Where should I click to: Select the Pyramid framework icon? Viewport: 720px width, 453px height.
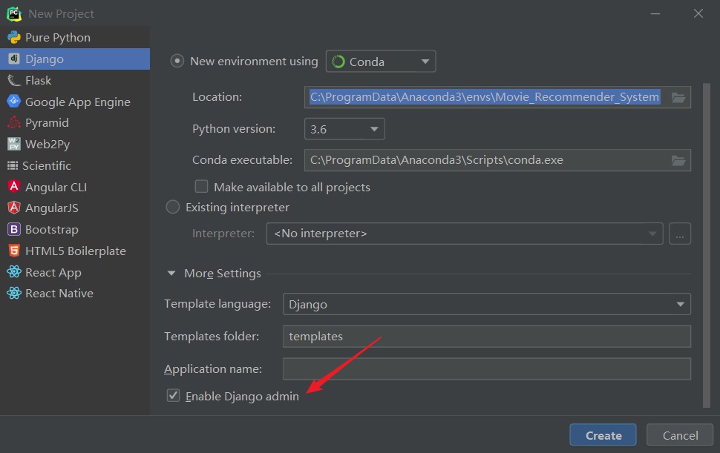tap(14, 123)
